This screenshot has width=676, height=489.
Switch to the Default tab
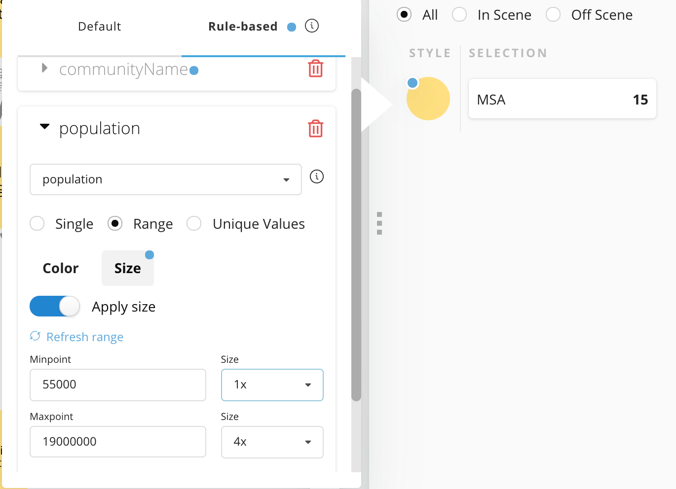click(x=99, y=27)
